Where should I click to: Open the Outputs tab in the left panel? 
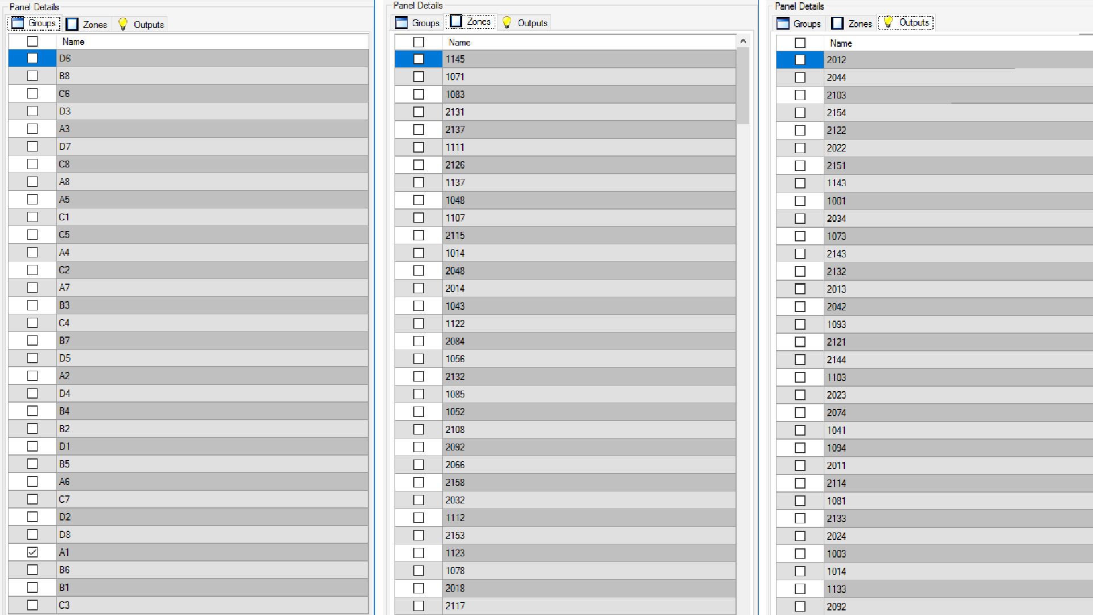click(141, 24)
